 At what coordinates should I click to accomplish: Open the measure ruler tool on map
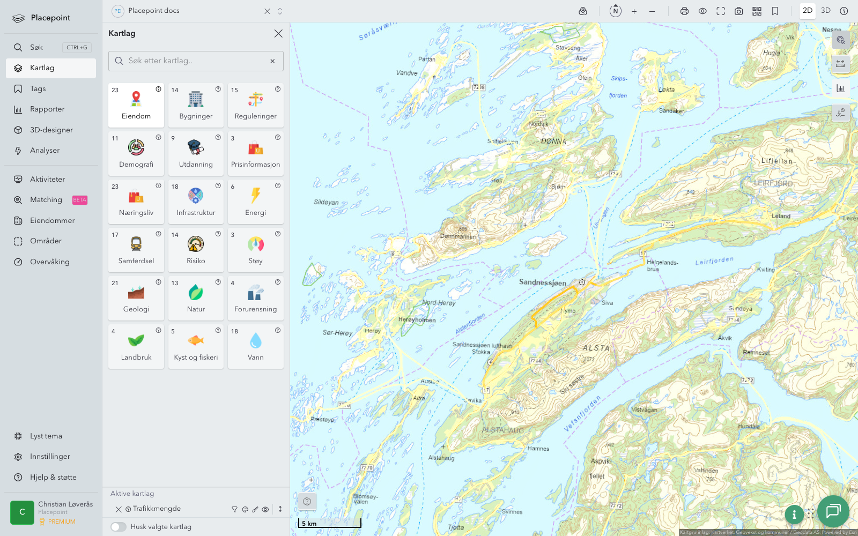[x=840, y=64]
